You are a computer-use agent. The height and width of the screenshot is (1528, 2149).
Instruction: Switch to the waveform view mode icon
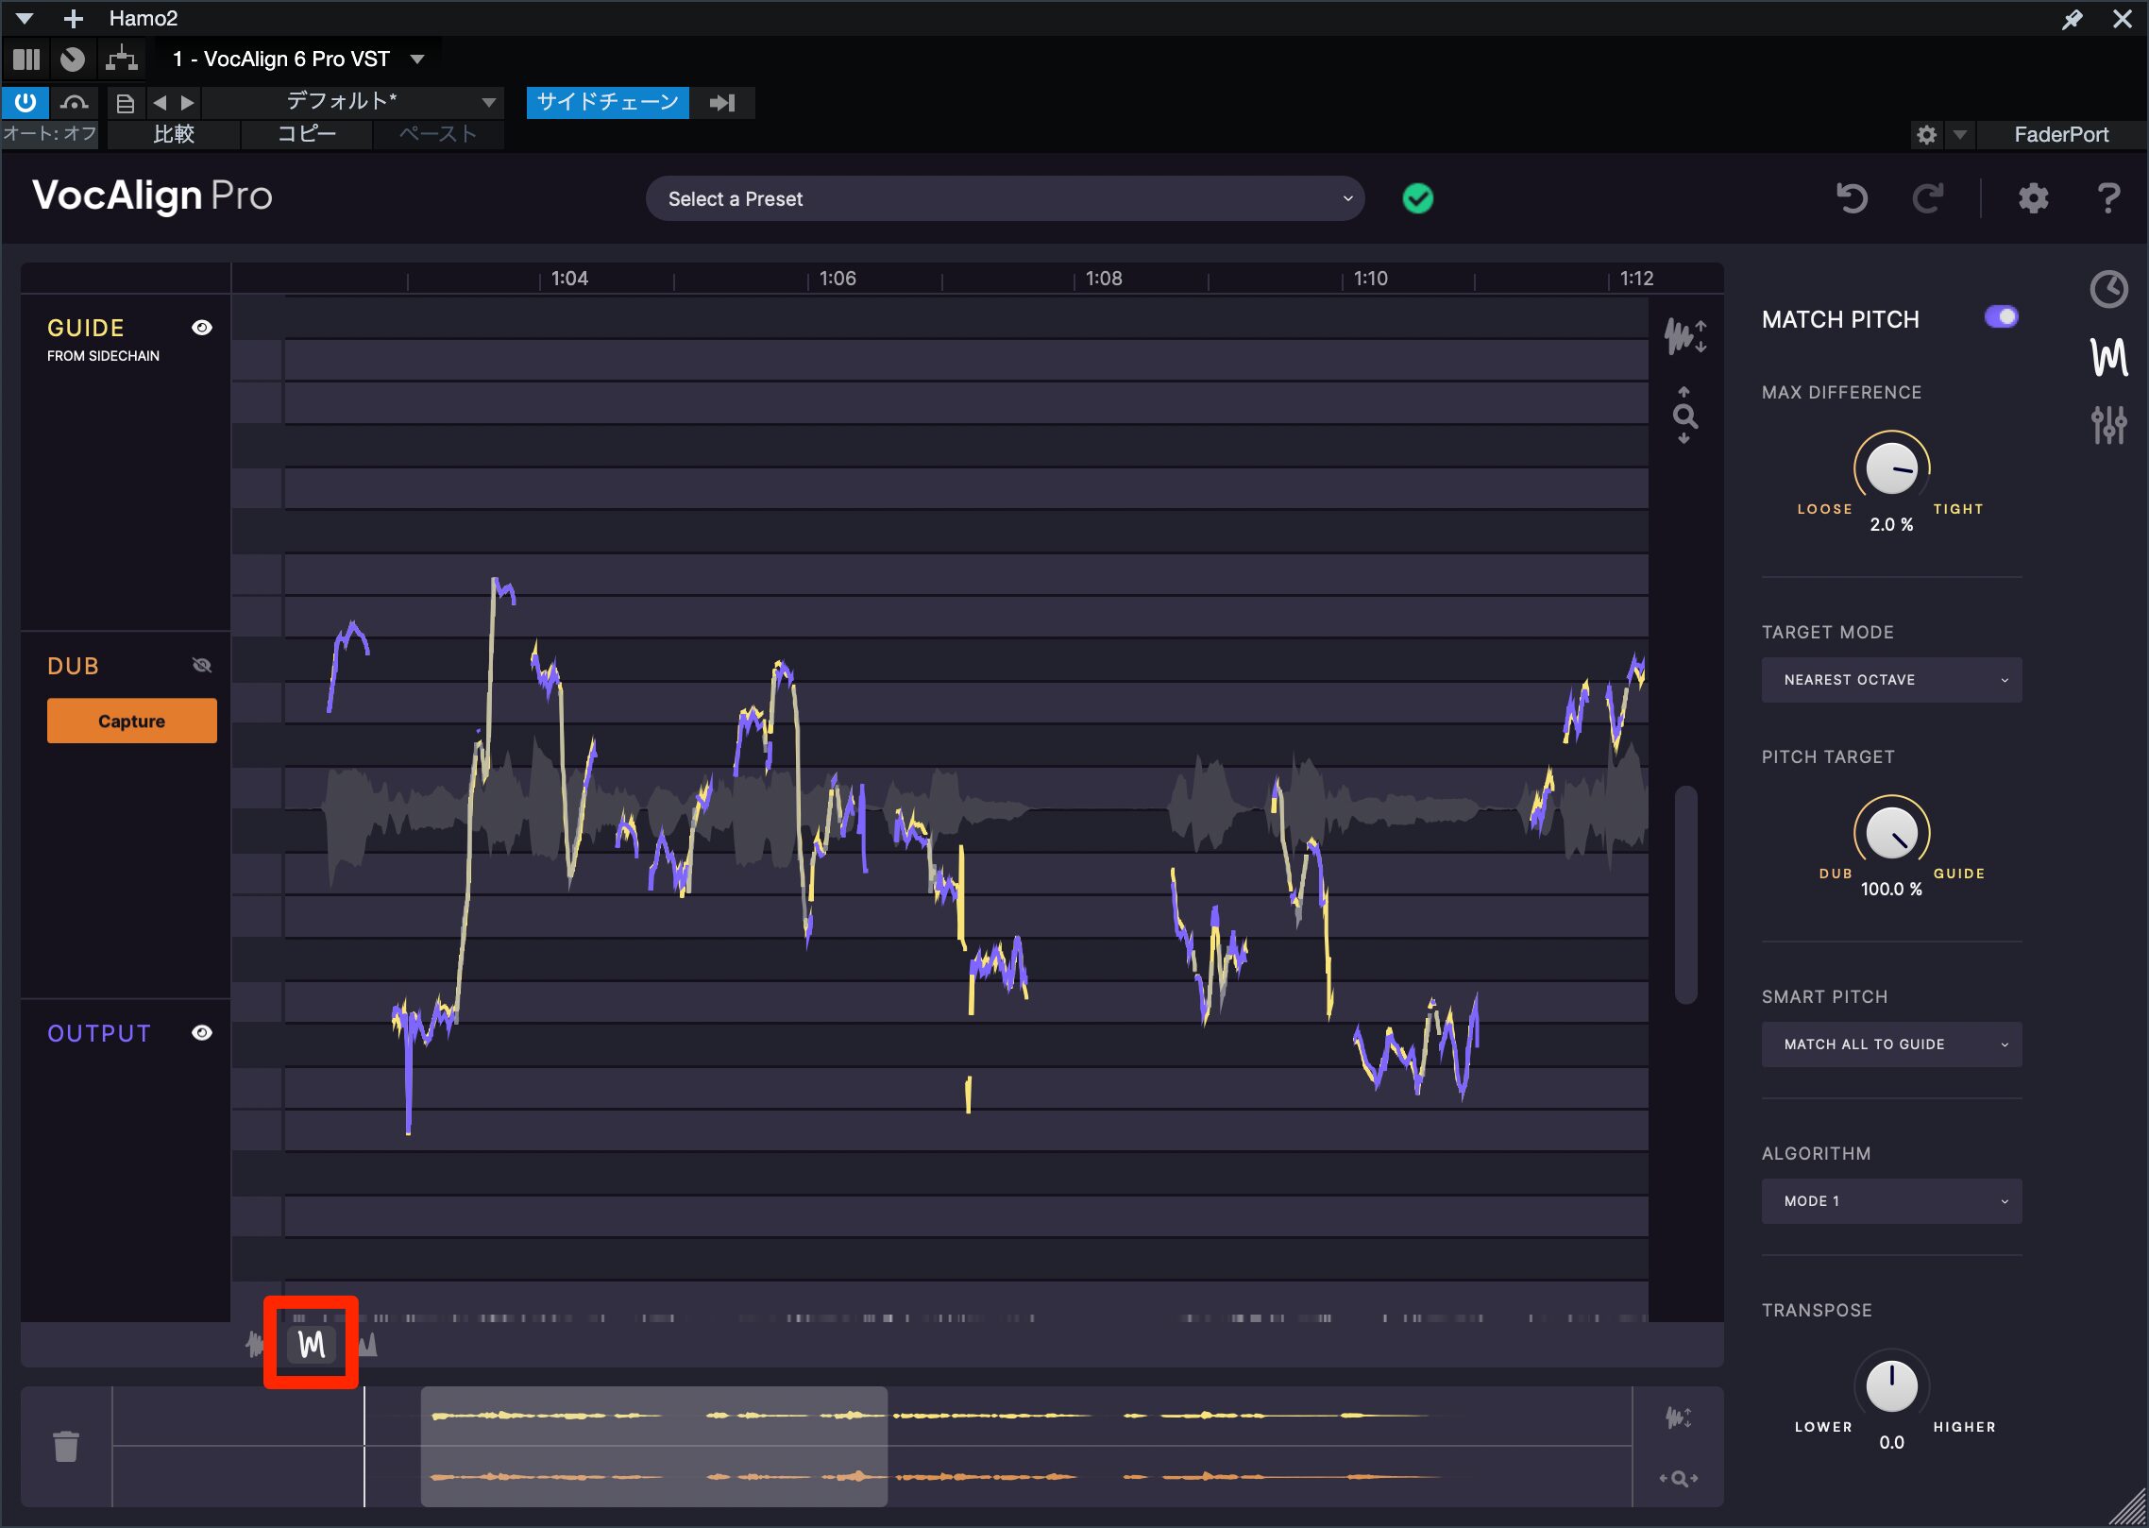tap(256, 1344)
